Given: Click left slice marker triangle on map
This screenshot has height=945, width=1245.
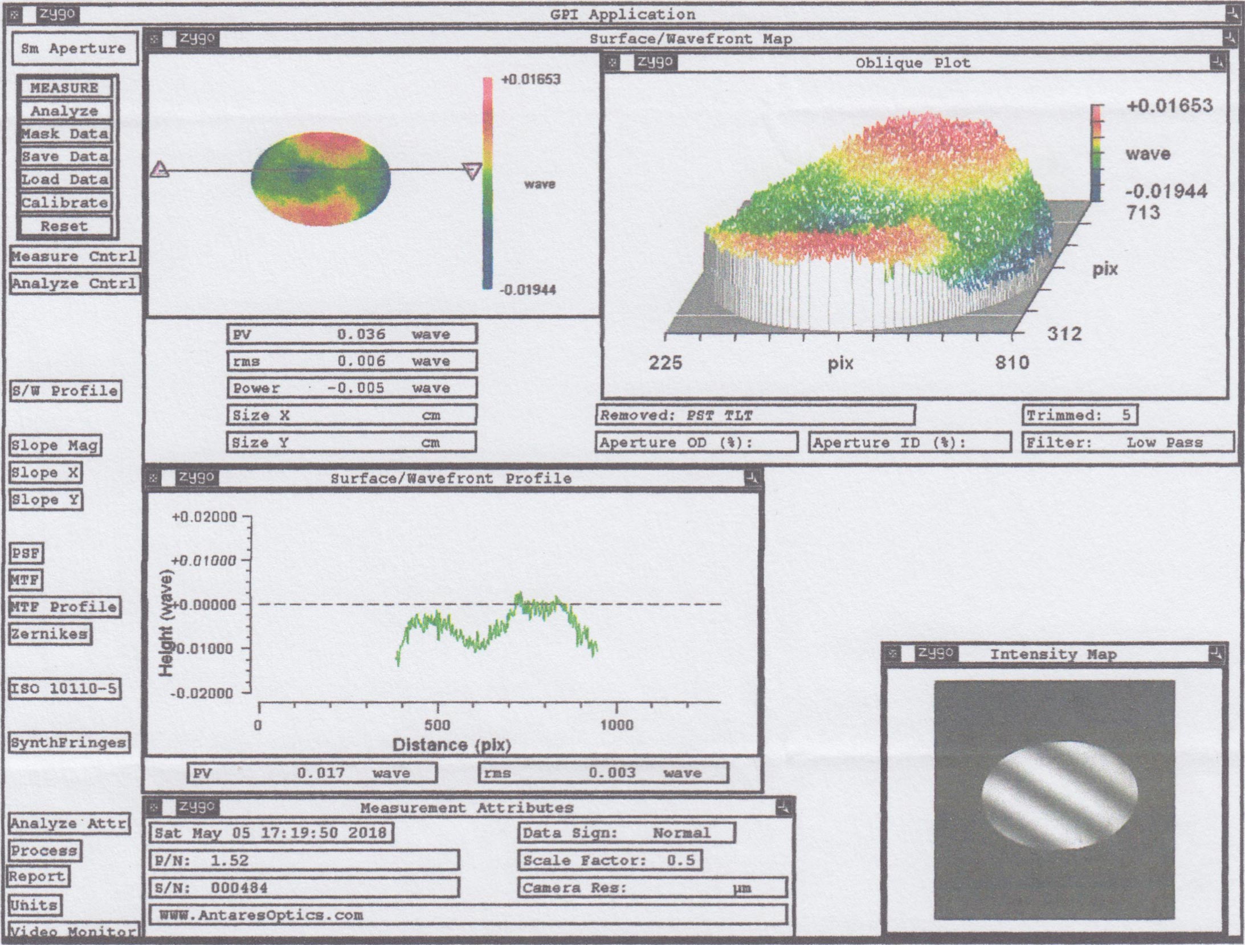Looking at the screenshot, I should point(160,169).
